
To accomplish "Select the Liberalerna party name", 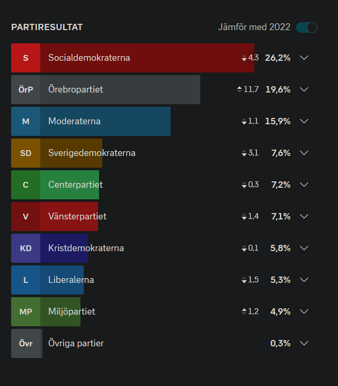I will [x=71, y=280].
